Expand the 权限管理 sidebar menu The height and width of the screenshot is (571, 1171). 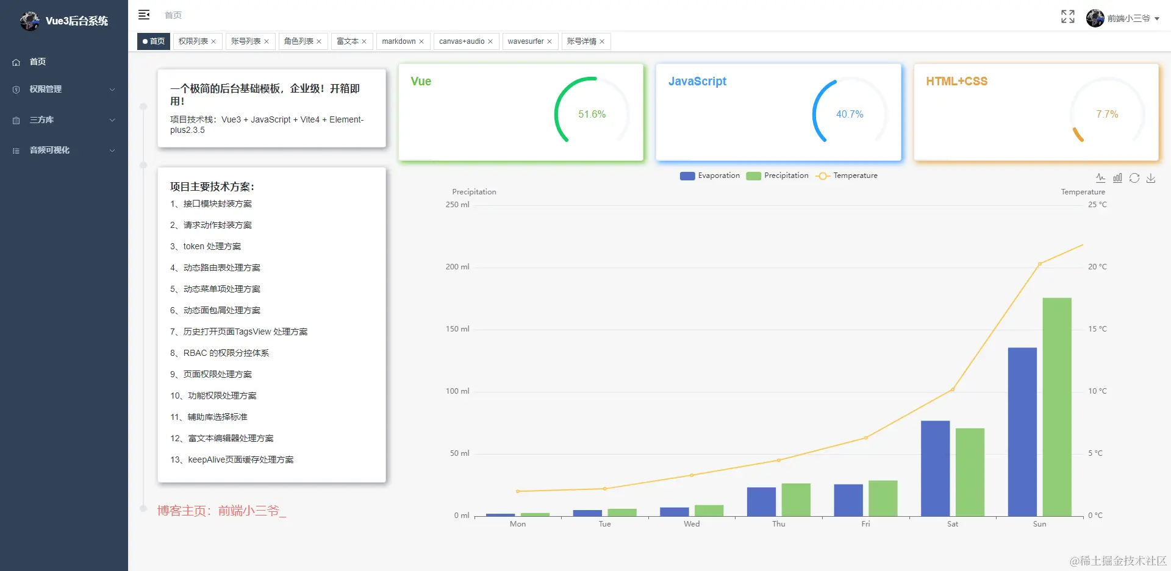click(64, 89)
